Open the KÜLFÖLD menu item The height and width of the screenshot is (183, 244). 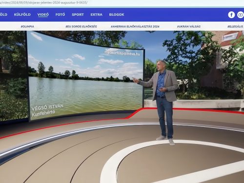[x=22, y=15]
